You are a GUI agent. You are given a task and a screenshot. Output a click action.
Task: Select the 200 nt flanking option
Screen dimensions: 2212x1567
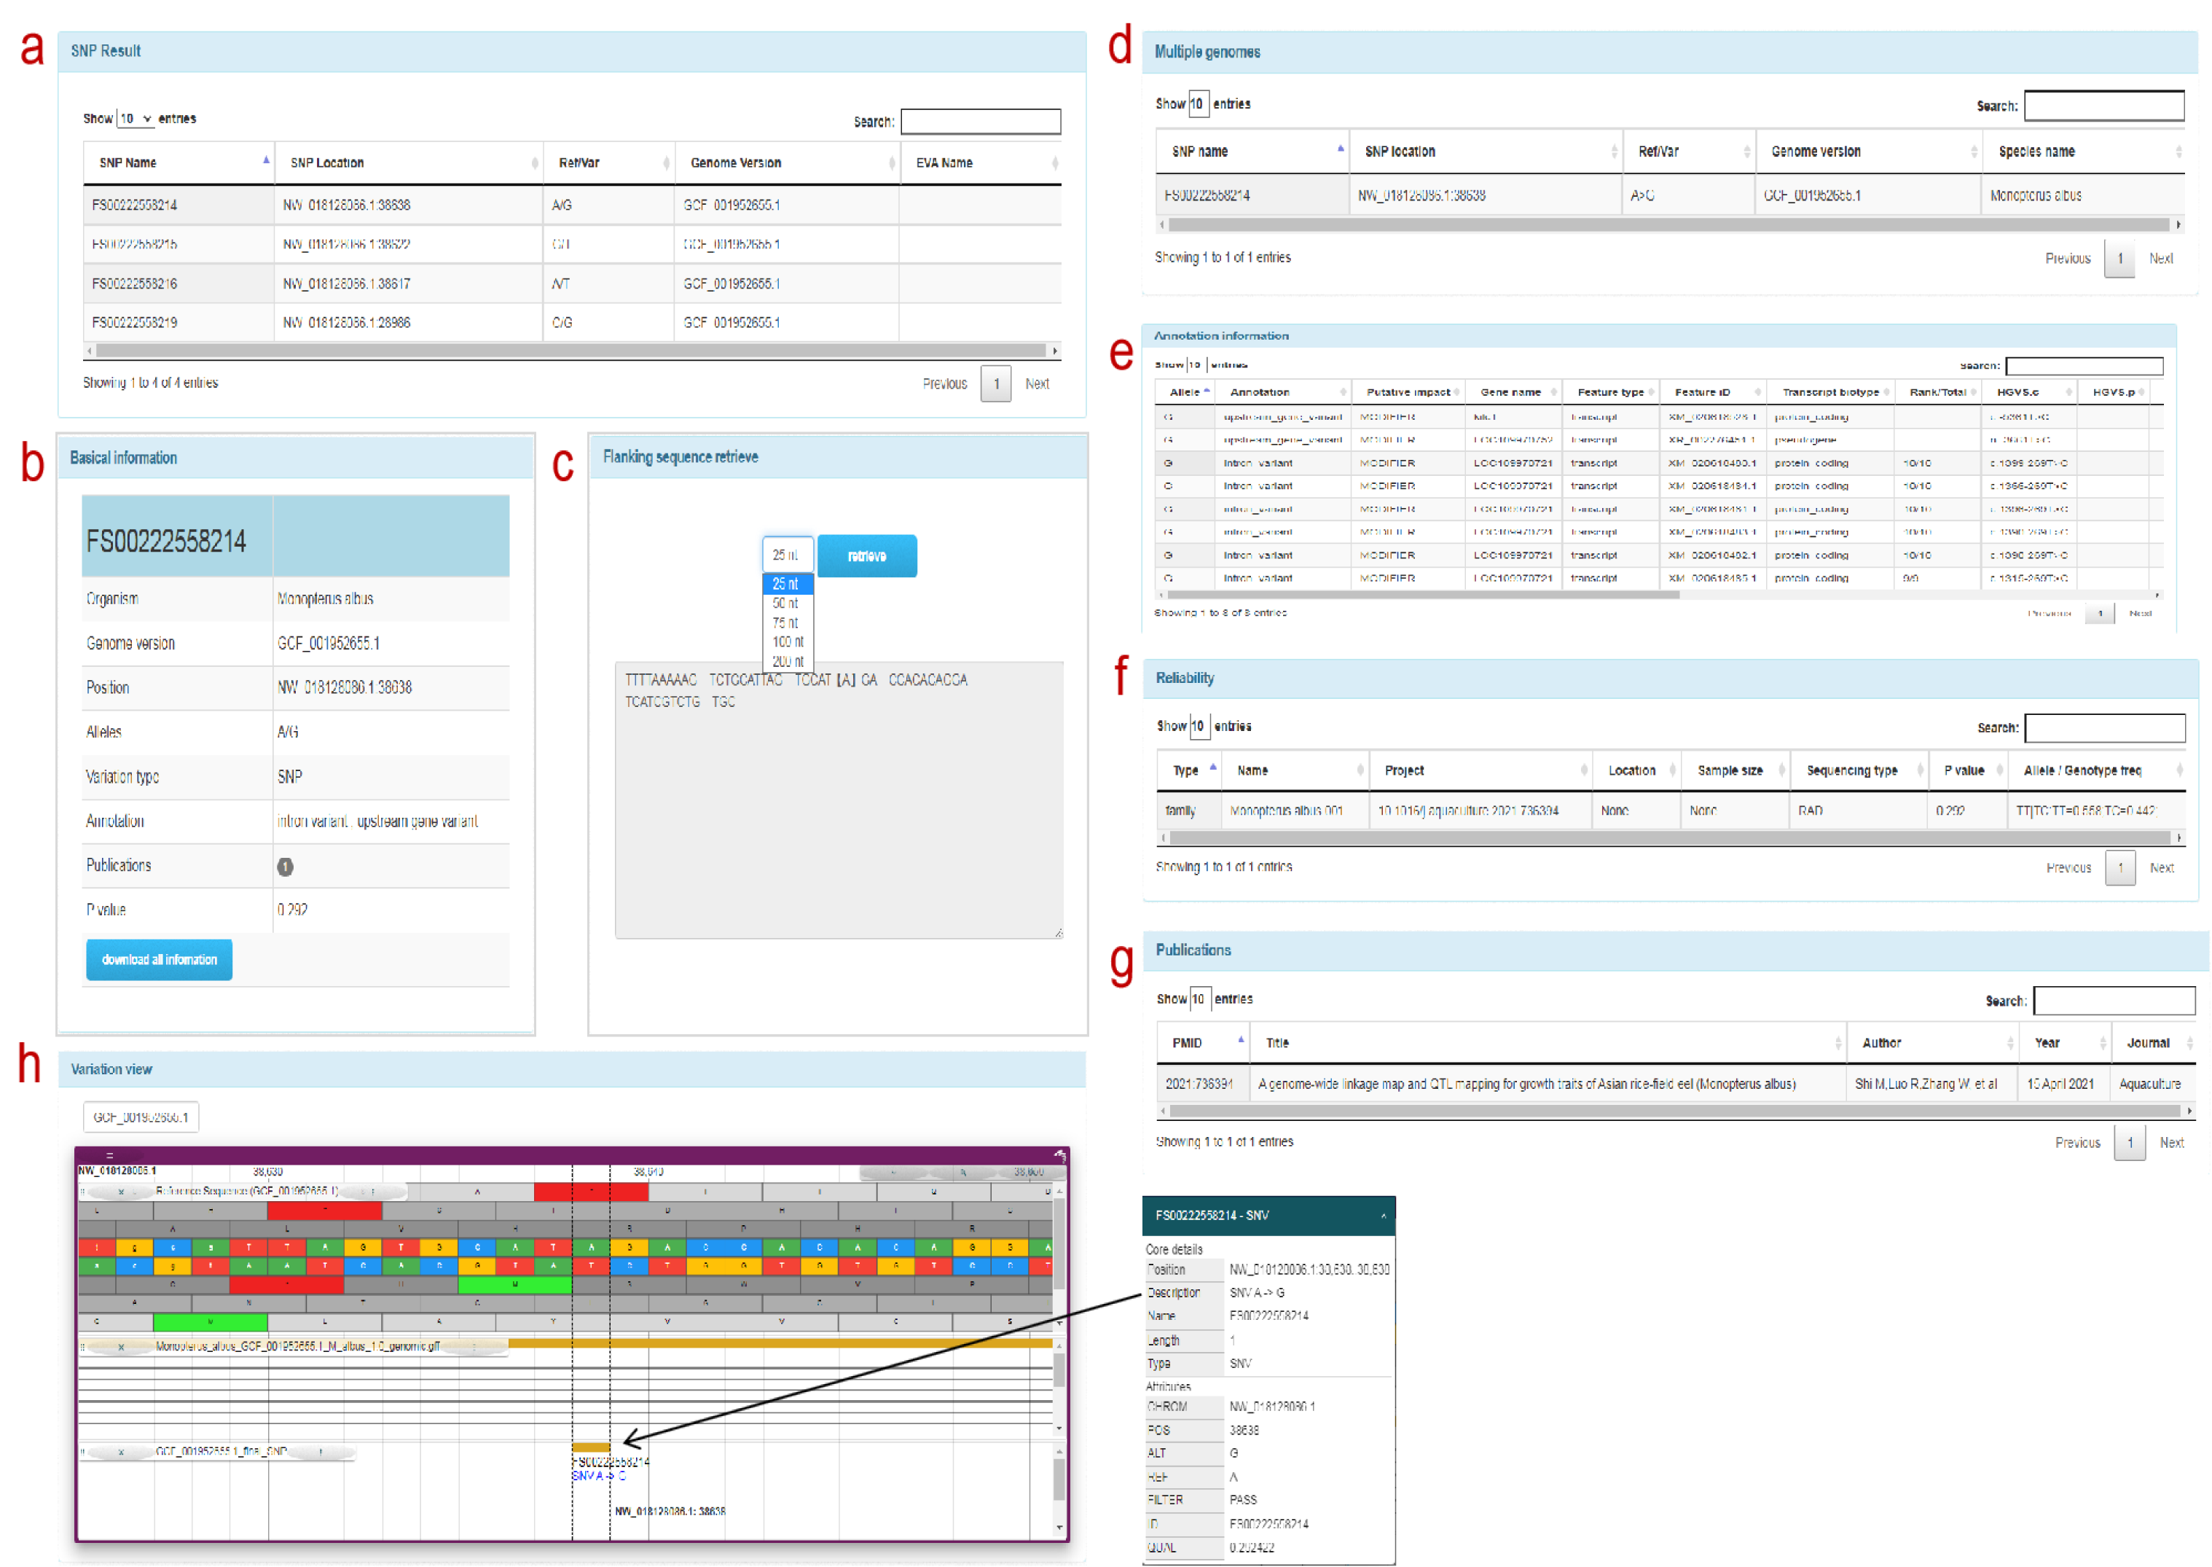787,661
